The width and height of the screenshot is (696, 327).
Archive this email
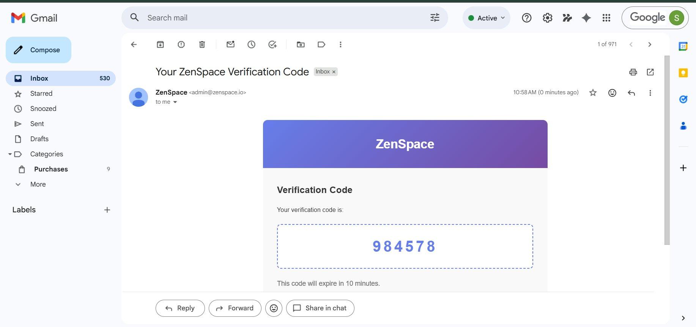coord(160,45)
